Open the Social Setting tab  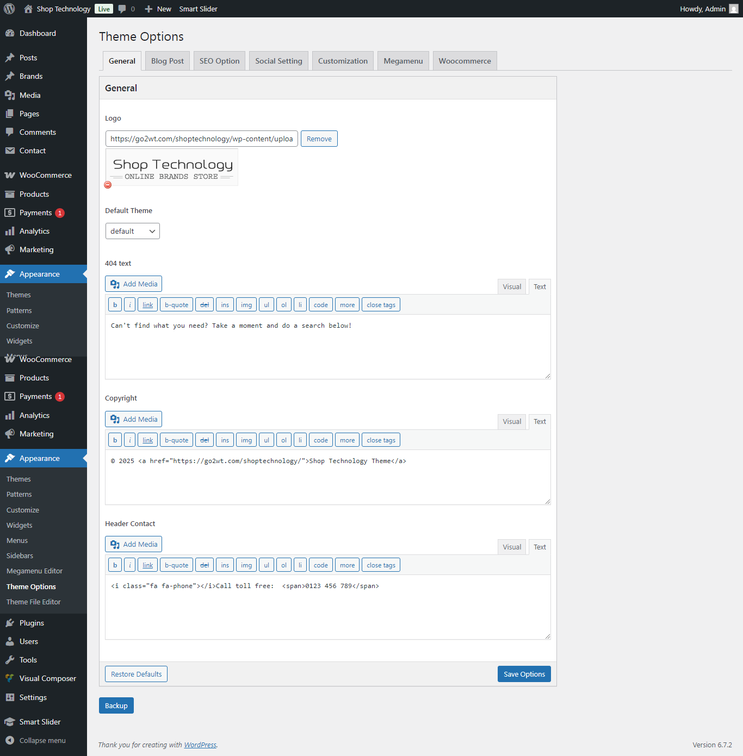[x=278, y=61]
